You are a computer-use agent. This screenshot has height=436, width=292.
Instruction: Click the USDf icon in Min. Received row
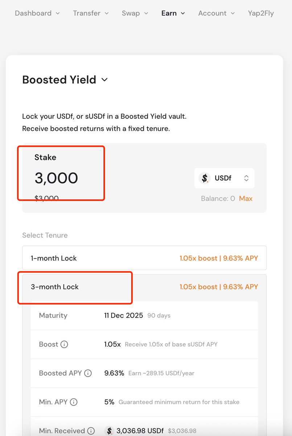(109, 431)
